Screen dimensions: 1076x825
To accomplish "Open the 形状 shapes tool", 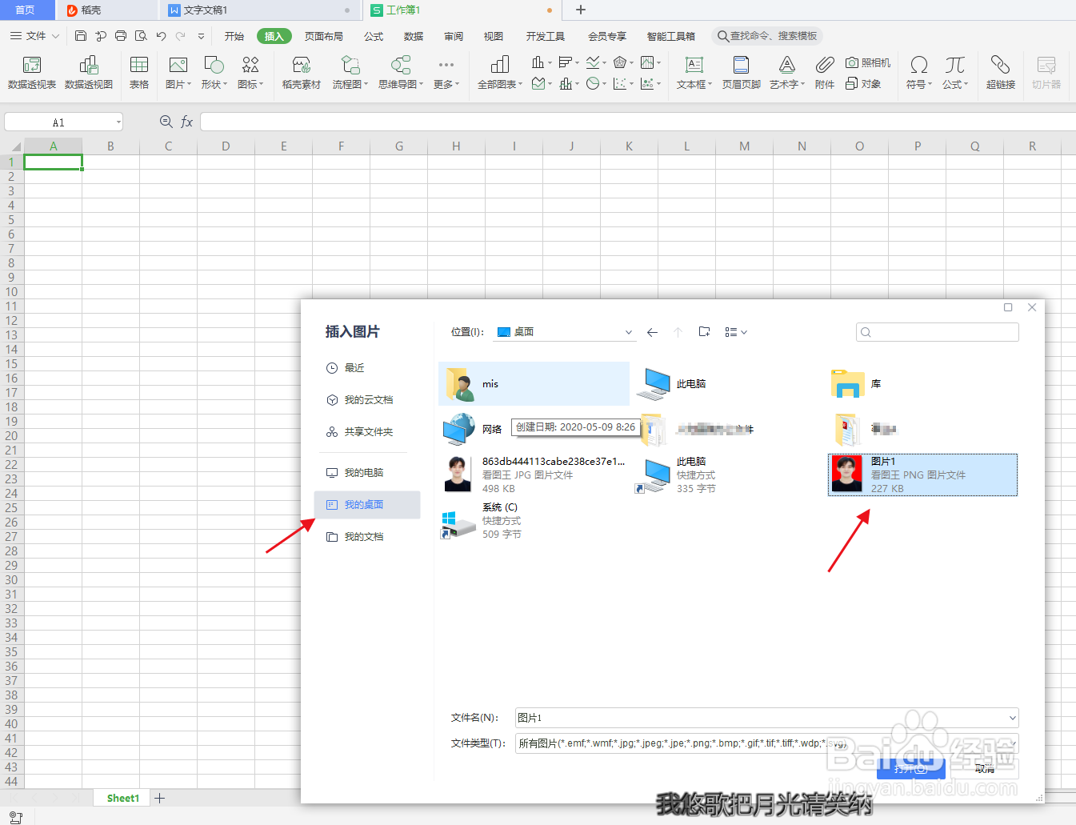I will [214, 72].
